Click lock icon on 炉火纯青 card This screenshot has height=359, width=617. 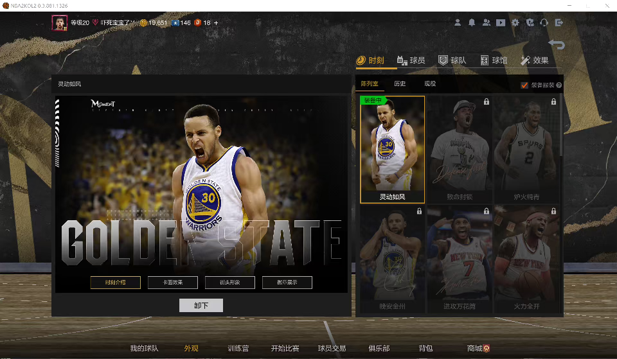pos(553,101)
